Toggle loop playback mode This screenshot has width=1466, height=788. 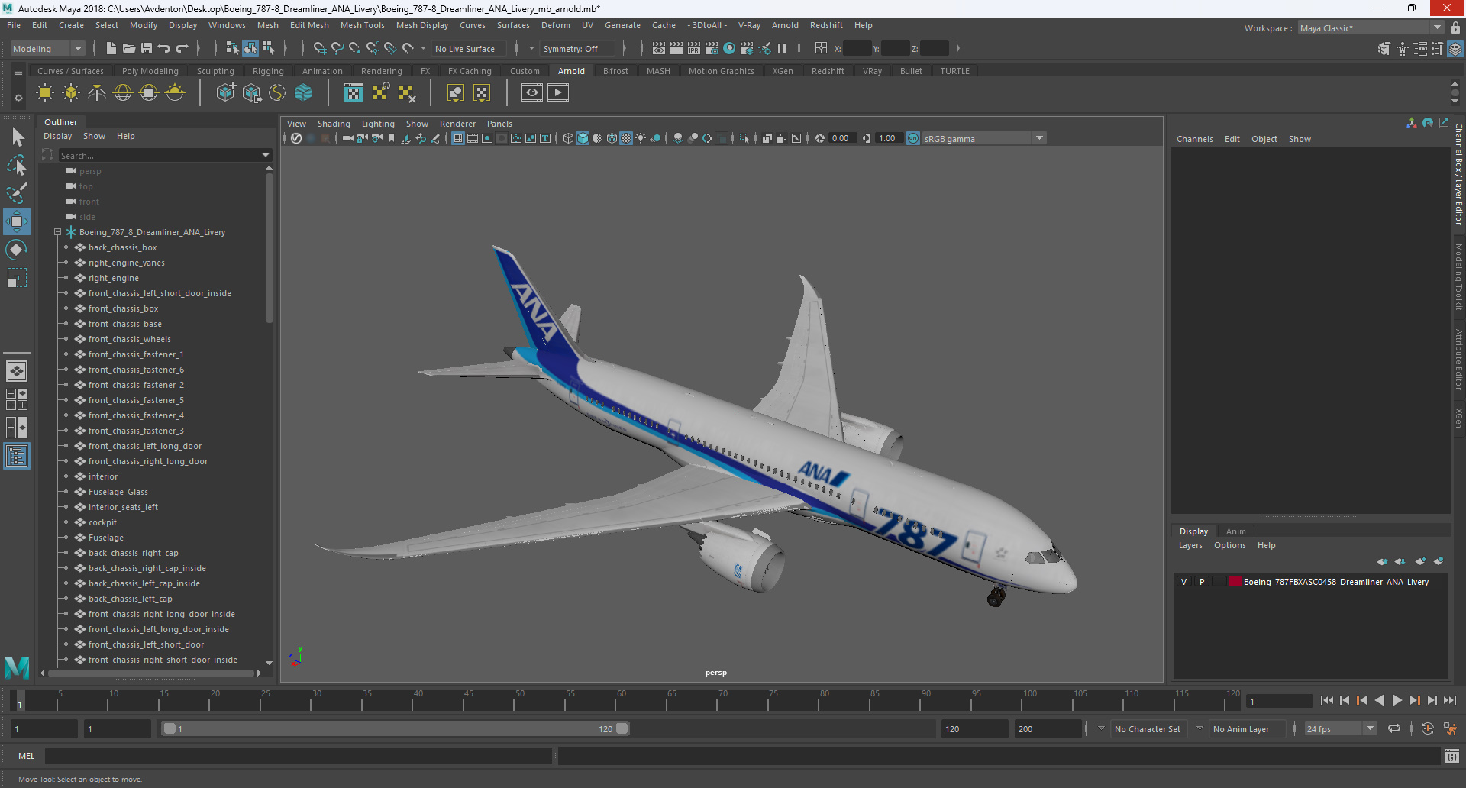(1394, 728)
